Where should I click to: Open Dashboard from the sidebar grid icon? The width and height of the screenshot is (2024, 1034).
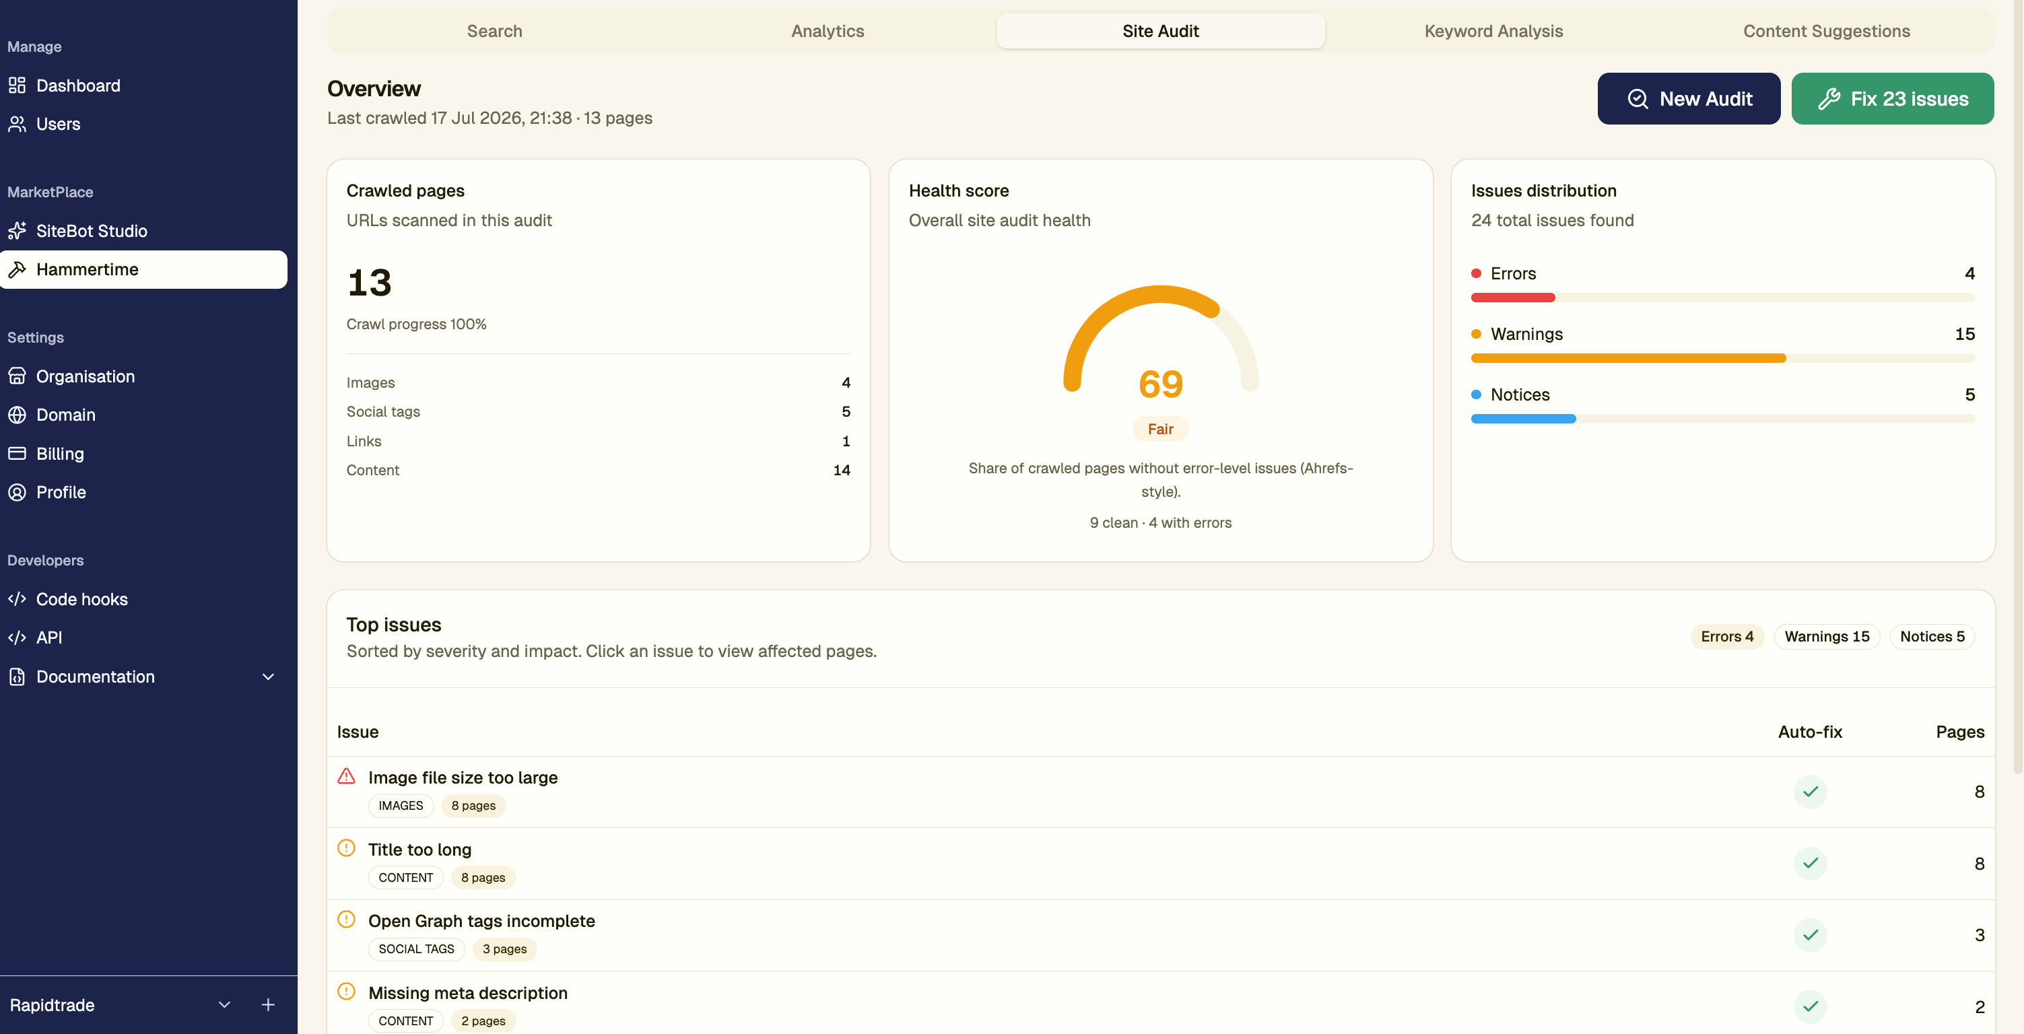[18, 85]
